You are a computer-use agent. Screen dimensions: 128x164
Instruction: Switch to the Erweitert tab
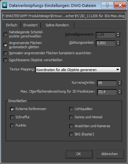(31, 25)
